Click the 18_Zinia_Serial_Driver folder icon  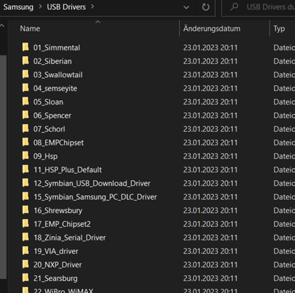(x=26, y=237)
